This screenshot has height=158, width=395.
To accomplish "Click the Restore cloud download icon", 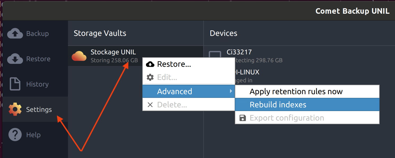I will [15, 59].
